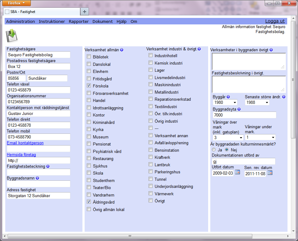Focus the Kontaktperson mot räddningstjänst field
298x241 pixels.
pos(39,113)
